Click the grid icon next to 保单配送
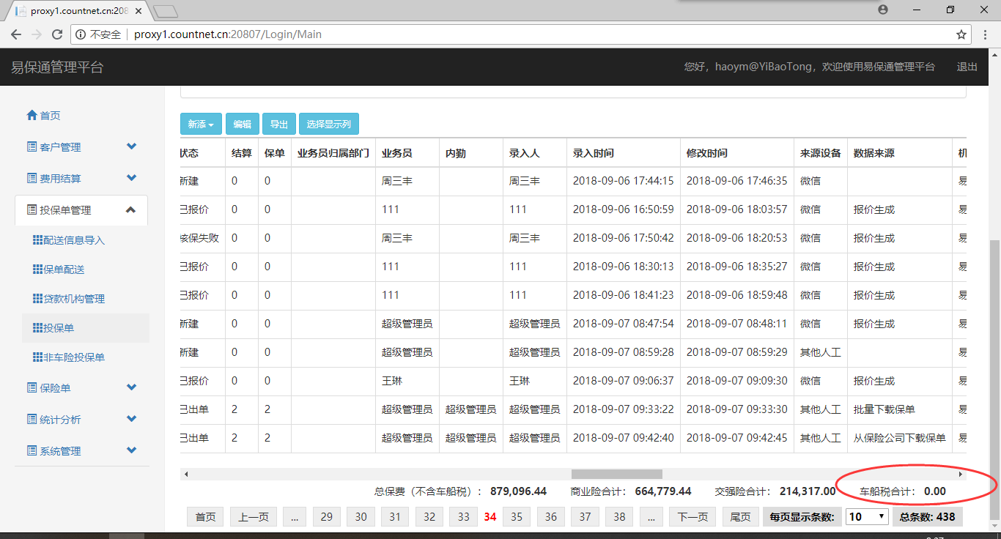1001x539 pixels. [37, 269]
